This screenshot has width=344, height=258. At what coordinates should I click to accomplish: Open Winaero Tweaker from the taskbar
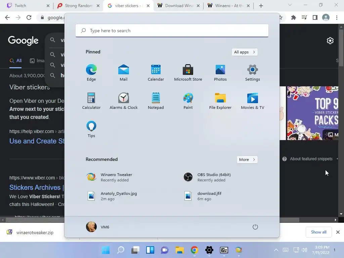point(239,250)
